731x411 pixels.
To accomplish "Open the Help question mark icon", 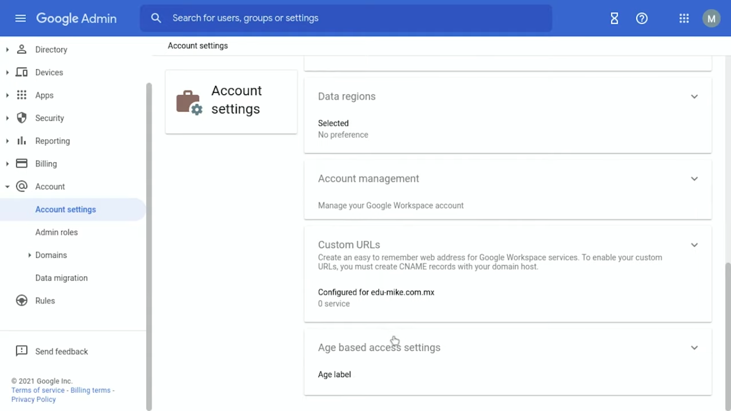I will pos(642,18).
